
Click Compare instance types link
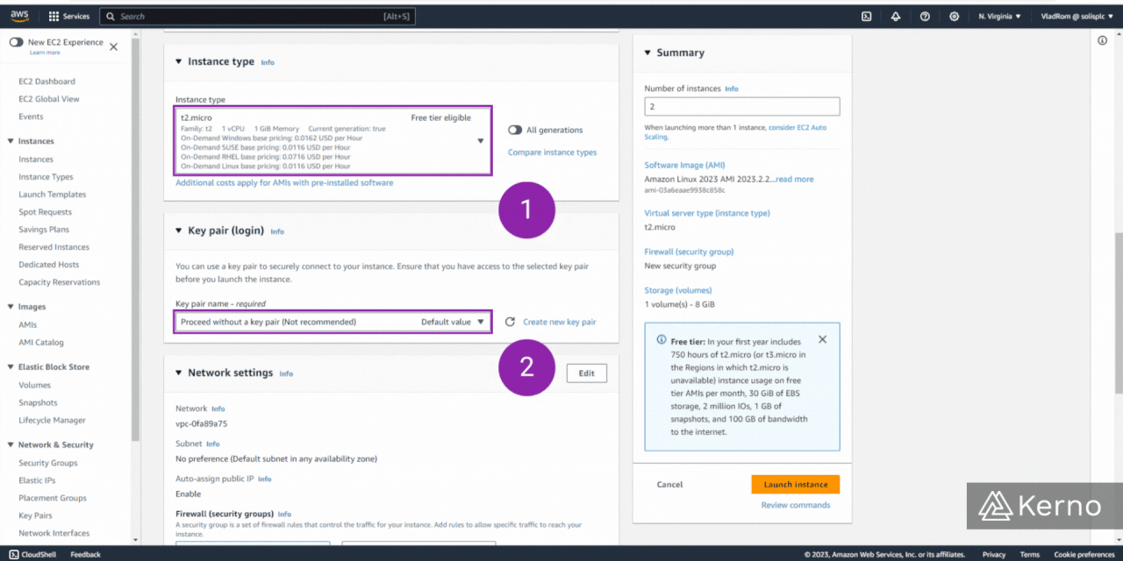coord(552,153)
